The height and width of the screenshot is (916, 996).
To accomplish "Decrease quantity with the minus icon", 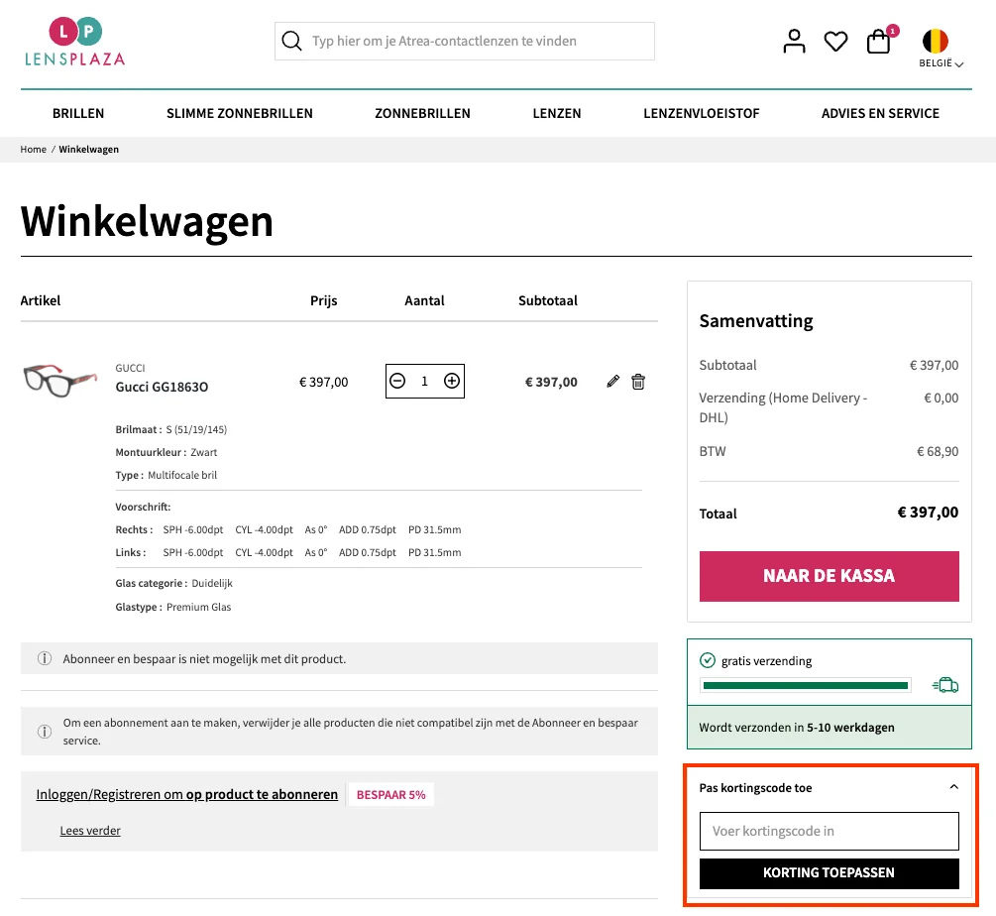I will point(397,380).
